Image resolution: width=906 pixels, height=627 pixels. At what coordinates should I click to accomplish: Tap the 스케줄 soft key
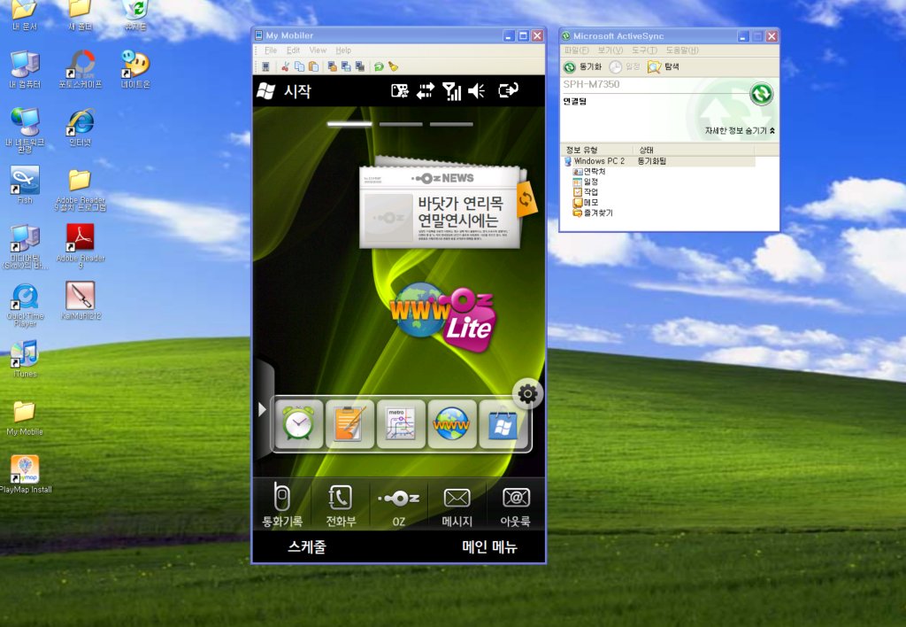point(307,546)
